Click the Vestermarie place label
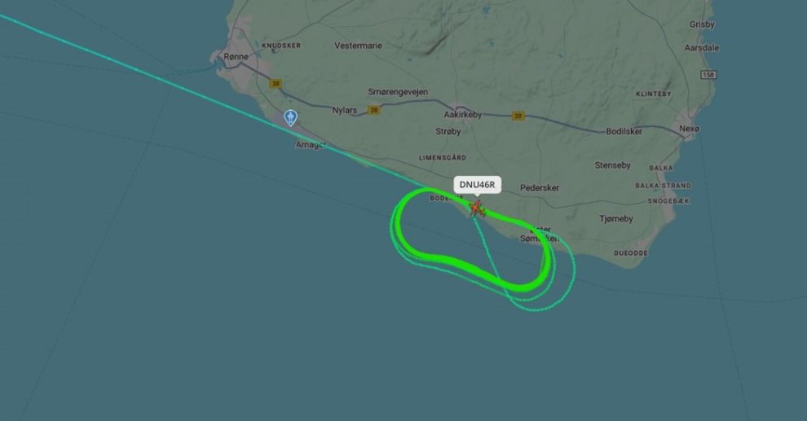The height and width of the screenshot is (421, 807). (x=358, y=46)
